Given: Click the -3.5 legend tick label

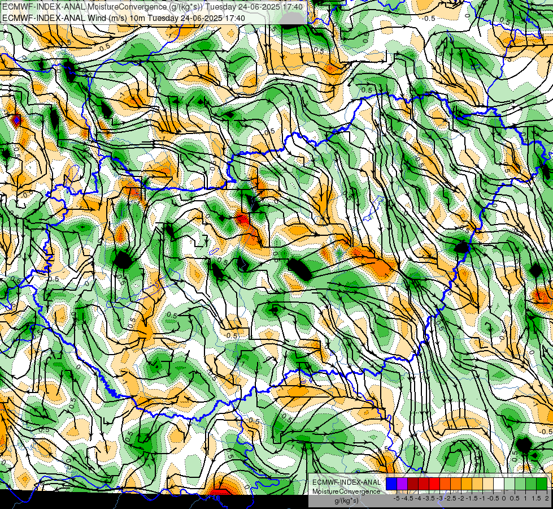Looking at the screenshot, I should (429, 498).
